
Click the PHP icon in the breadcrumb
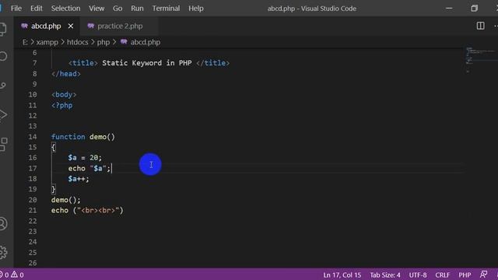click(x=124, y=42)
